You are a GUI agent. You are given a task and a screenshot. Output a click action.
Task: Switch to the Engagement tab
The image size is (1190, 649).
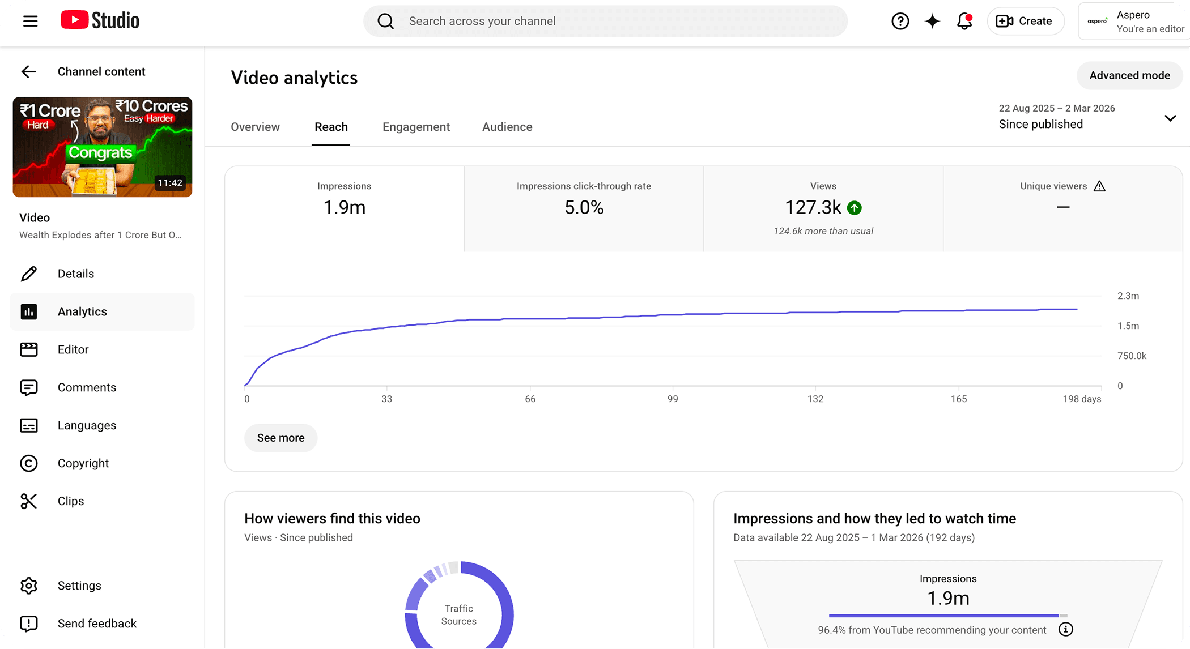416,127
